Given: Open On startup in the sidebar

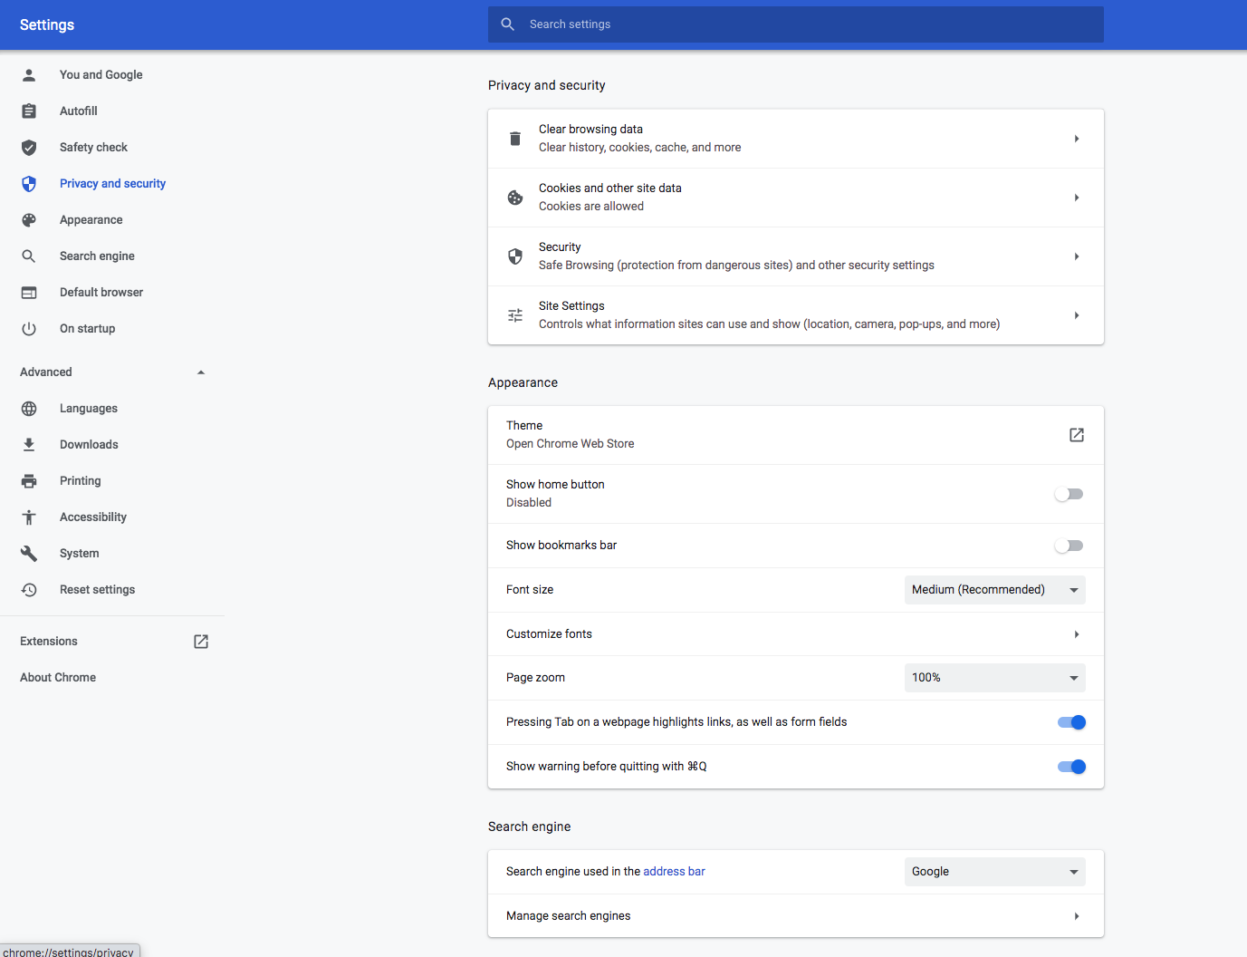Looking at the screenshot, I should [x=88, y=329].
